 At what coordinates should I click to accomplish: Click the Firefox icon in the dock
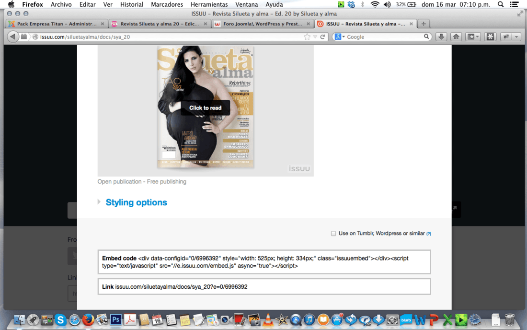tap(88, 319)
